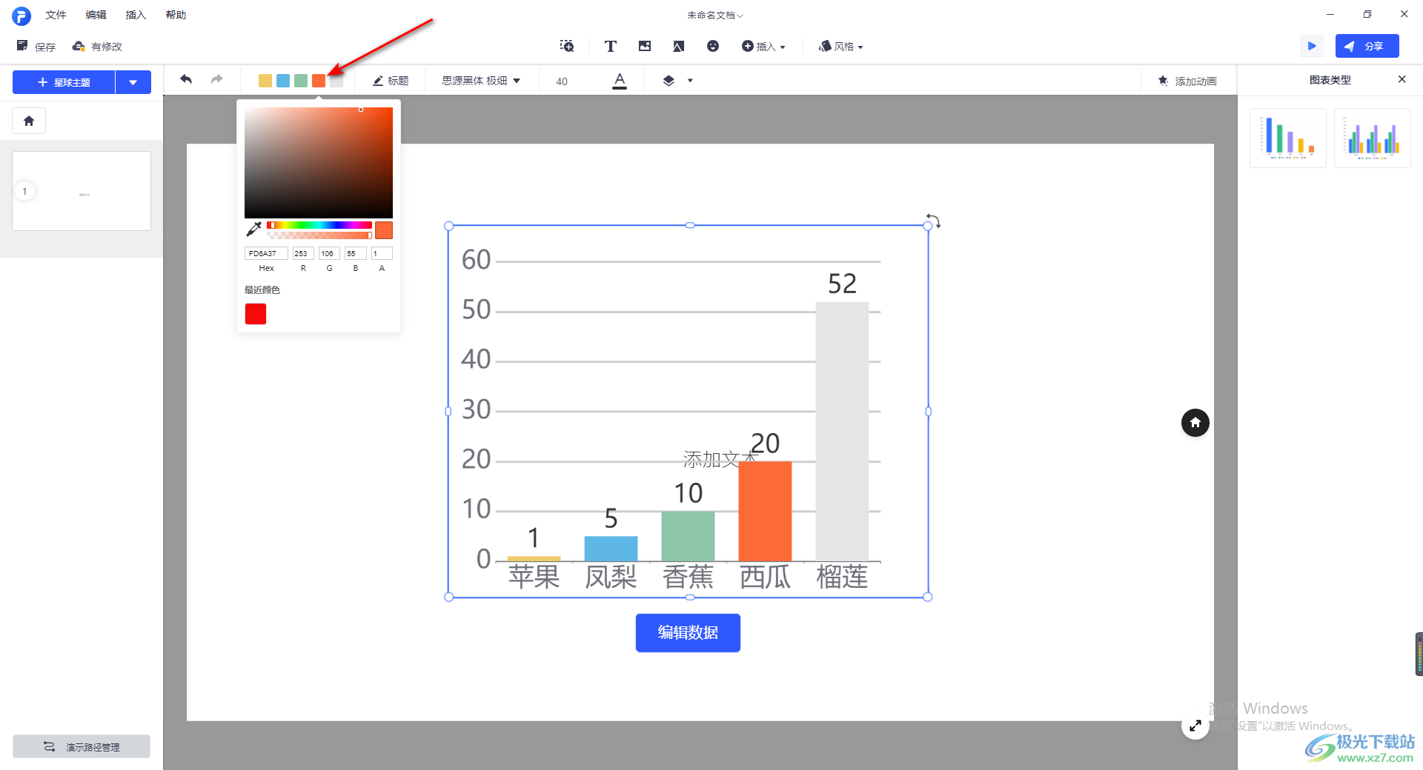Open 标题 text style button

tap(391, 81)
